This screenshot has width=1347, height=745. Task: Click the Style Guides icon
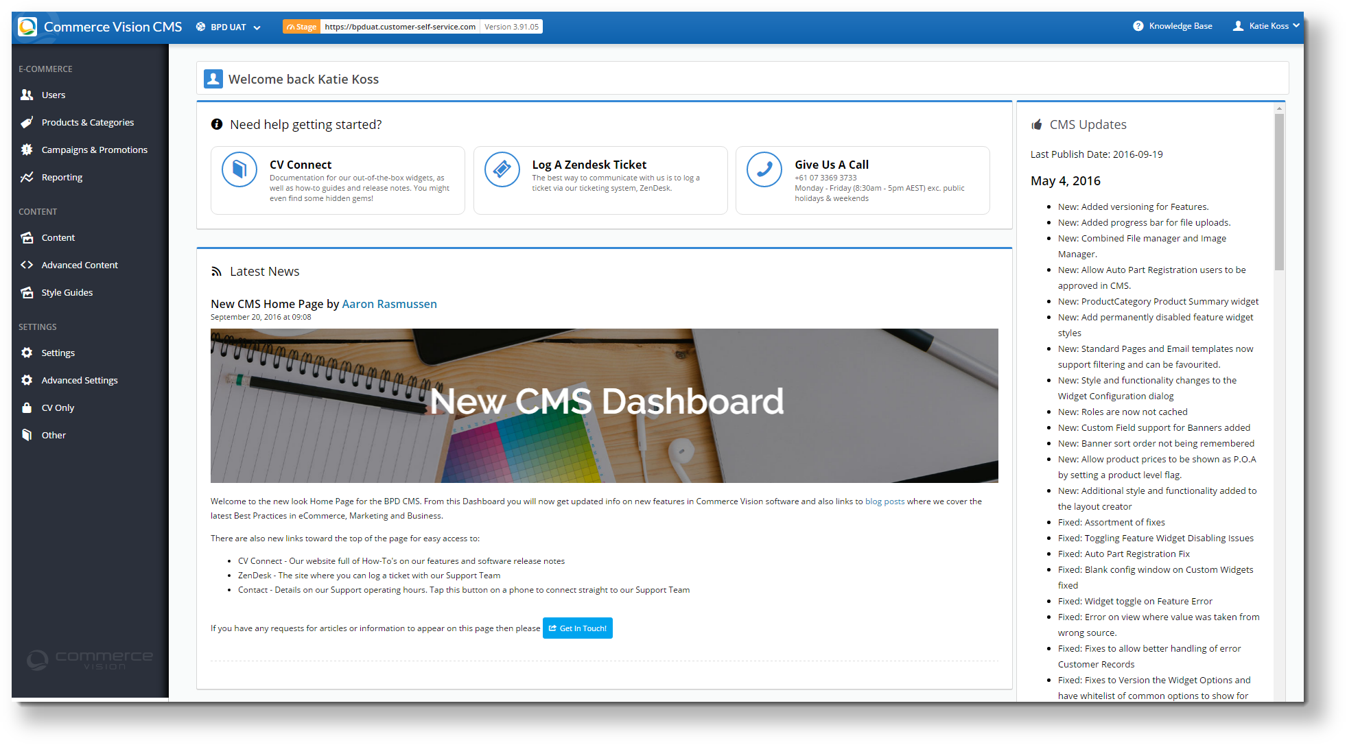click(27, 292)
